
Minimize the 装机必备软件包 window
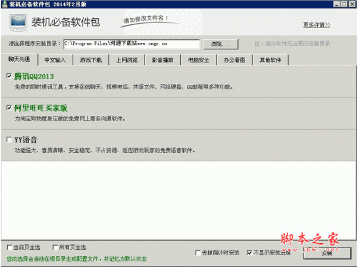[x=337, y=4]
